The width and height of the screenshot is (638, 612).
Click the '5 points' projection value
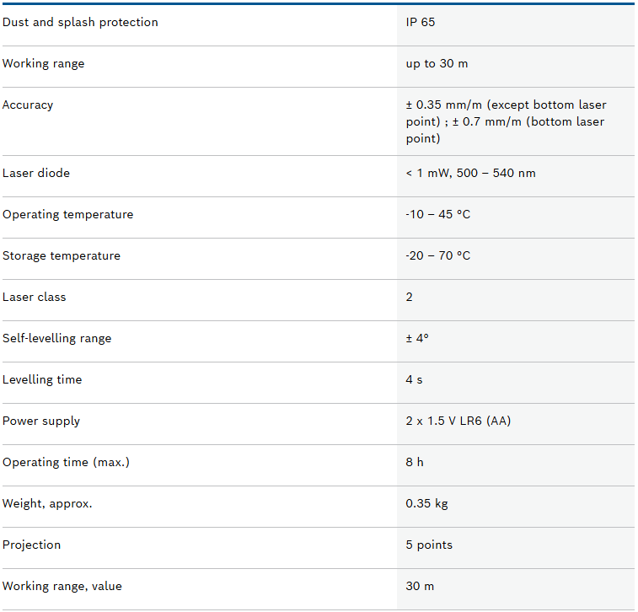click(429, 545)
